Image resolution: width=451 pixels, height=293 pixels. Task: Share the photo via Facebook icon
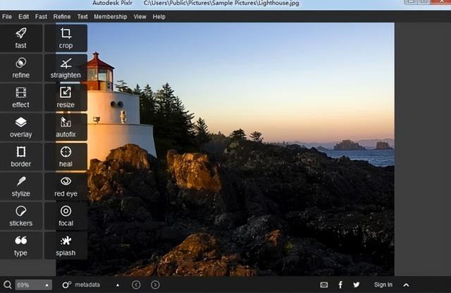pyautogui.click(x=340, y=285)
